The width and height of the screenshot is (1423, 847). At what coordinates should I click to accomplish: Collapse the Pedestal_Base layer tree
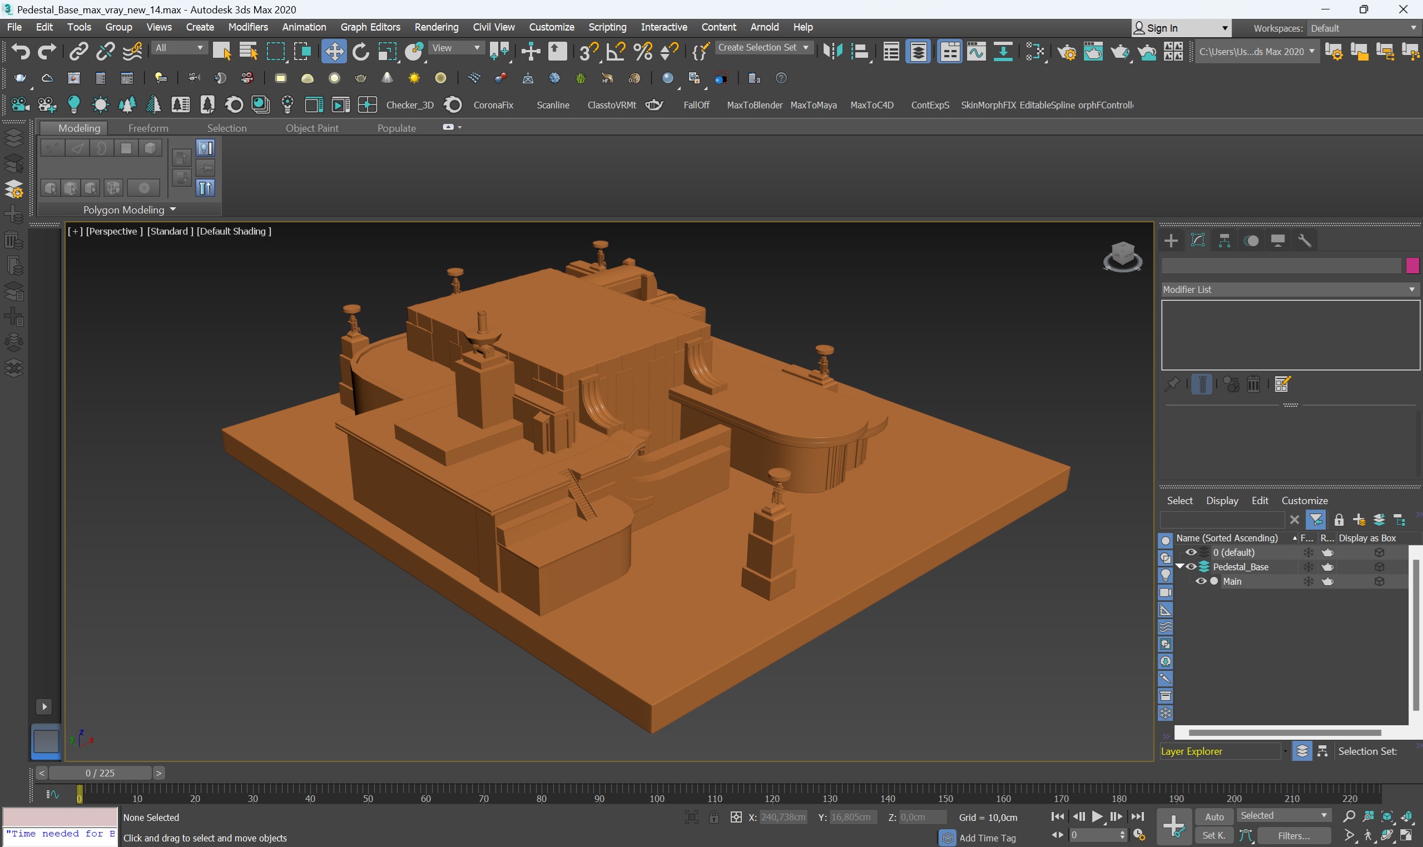point(1180,567)
